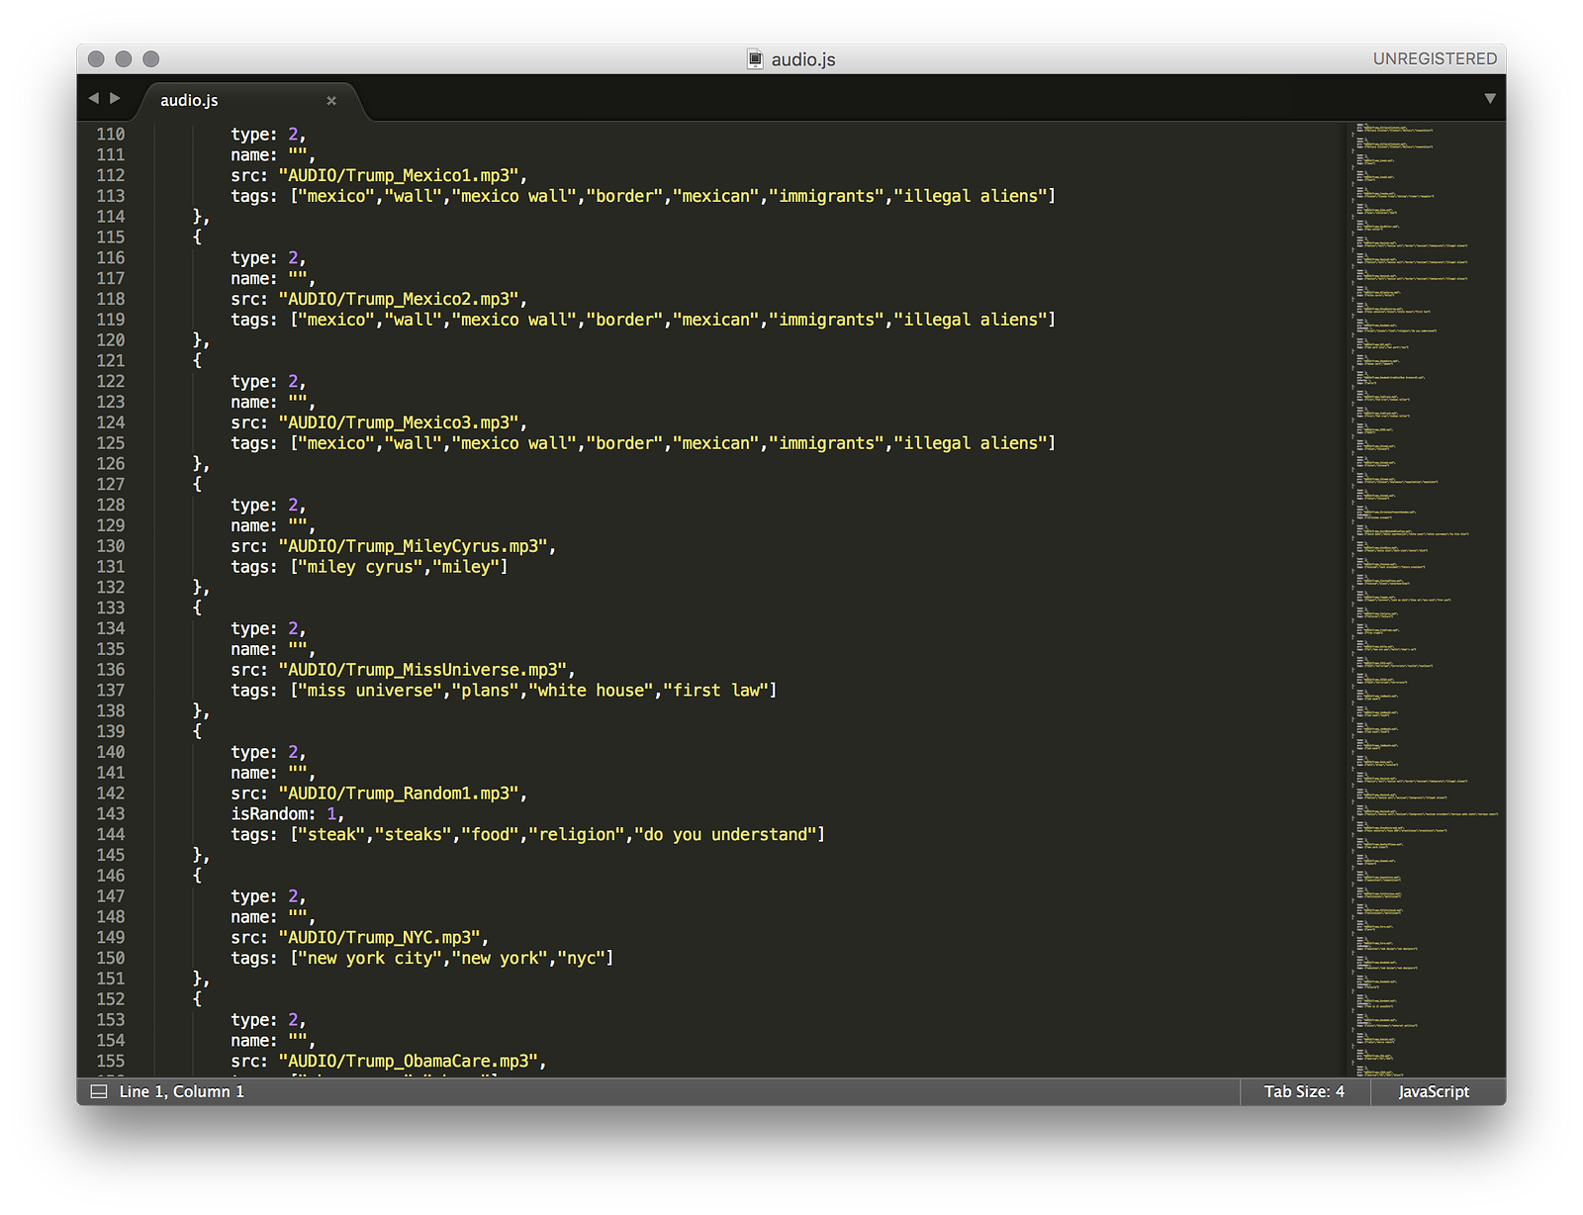Click the "AUDIO/Trump_Random1.mp3" string

399,794
